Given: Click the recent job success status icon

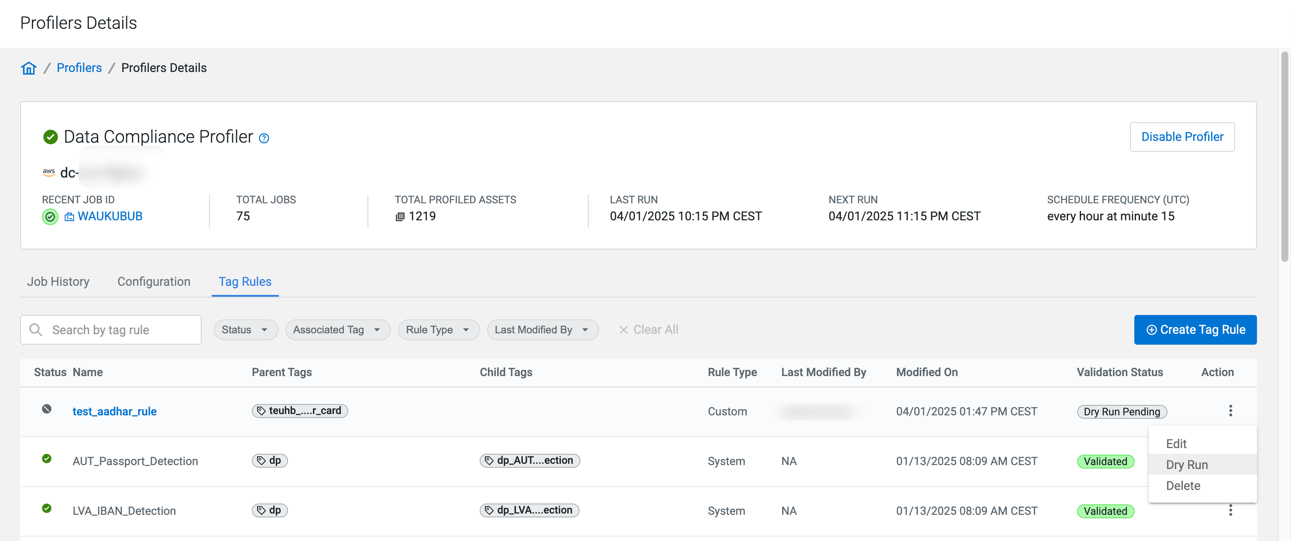Looking at the screenshot, I should [50, 216].
